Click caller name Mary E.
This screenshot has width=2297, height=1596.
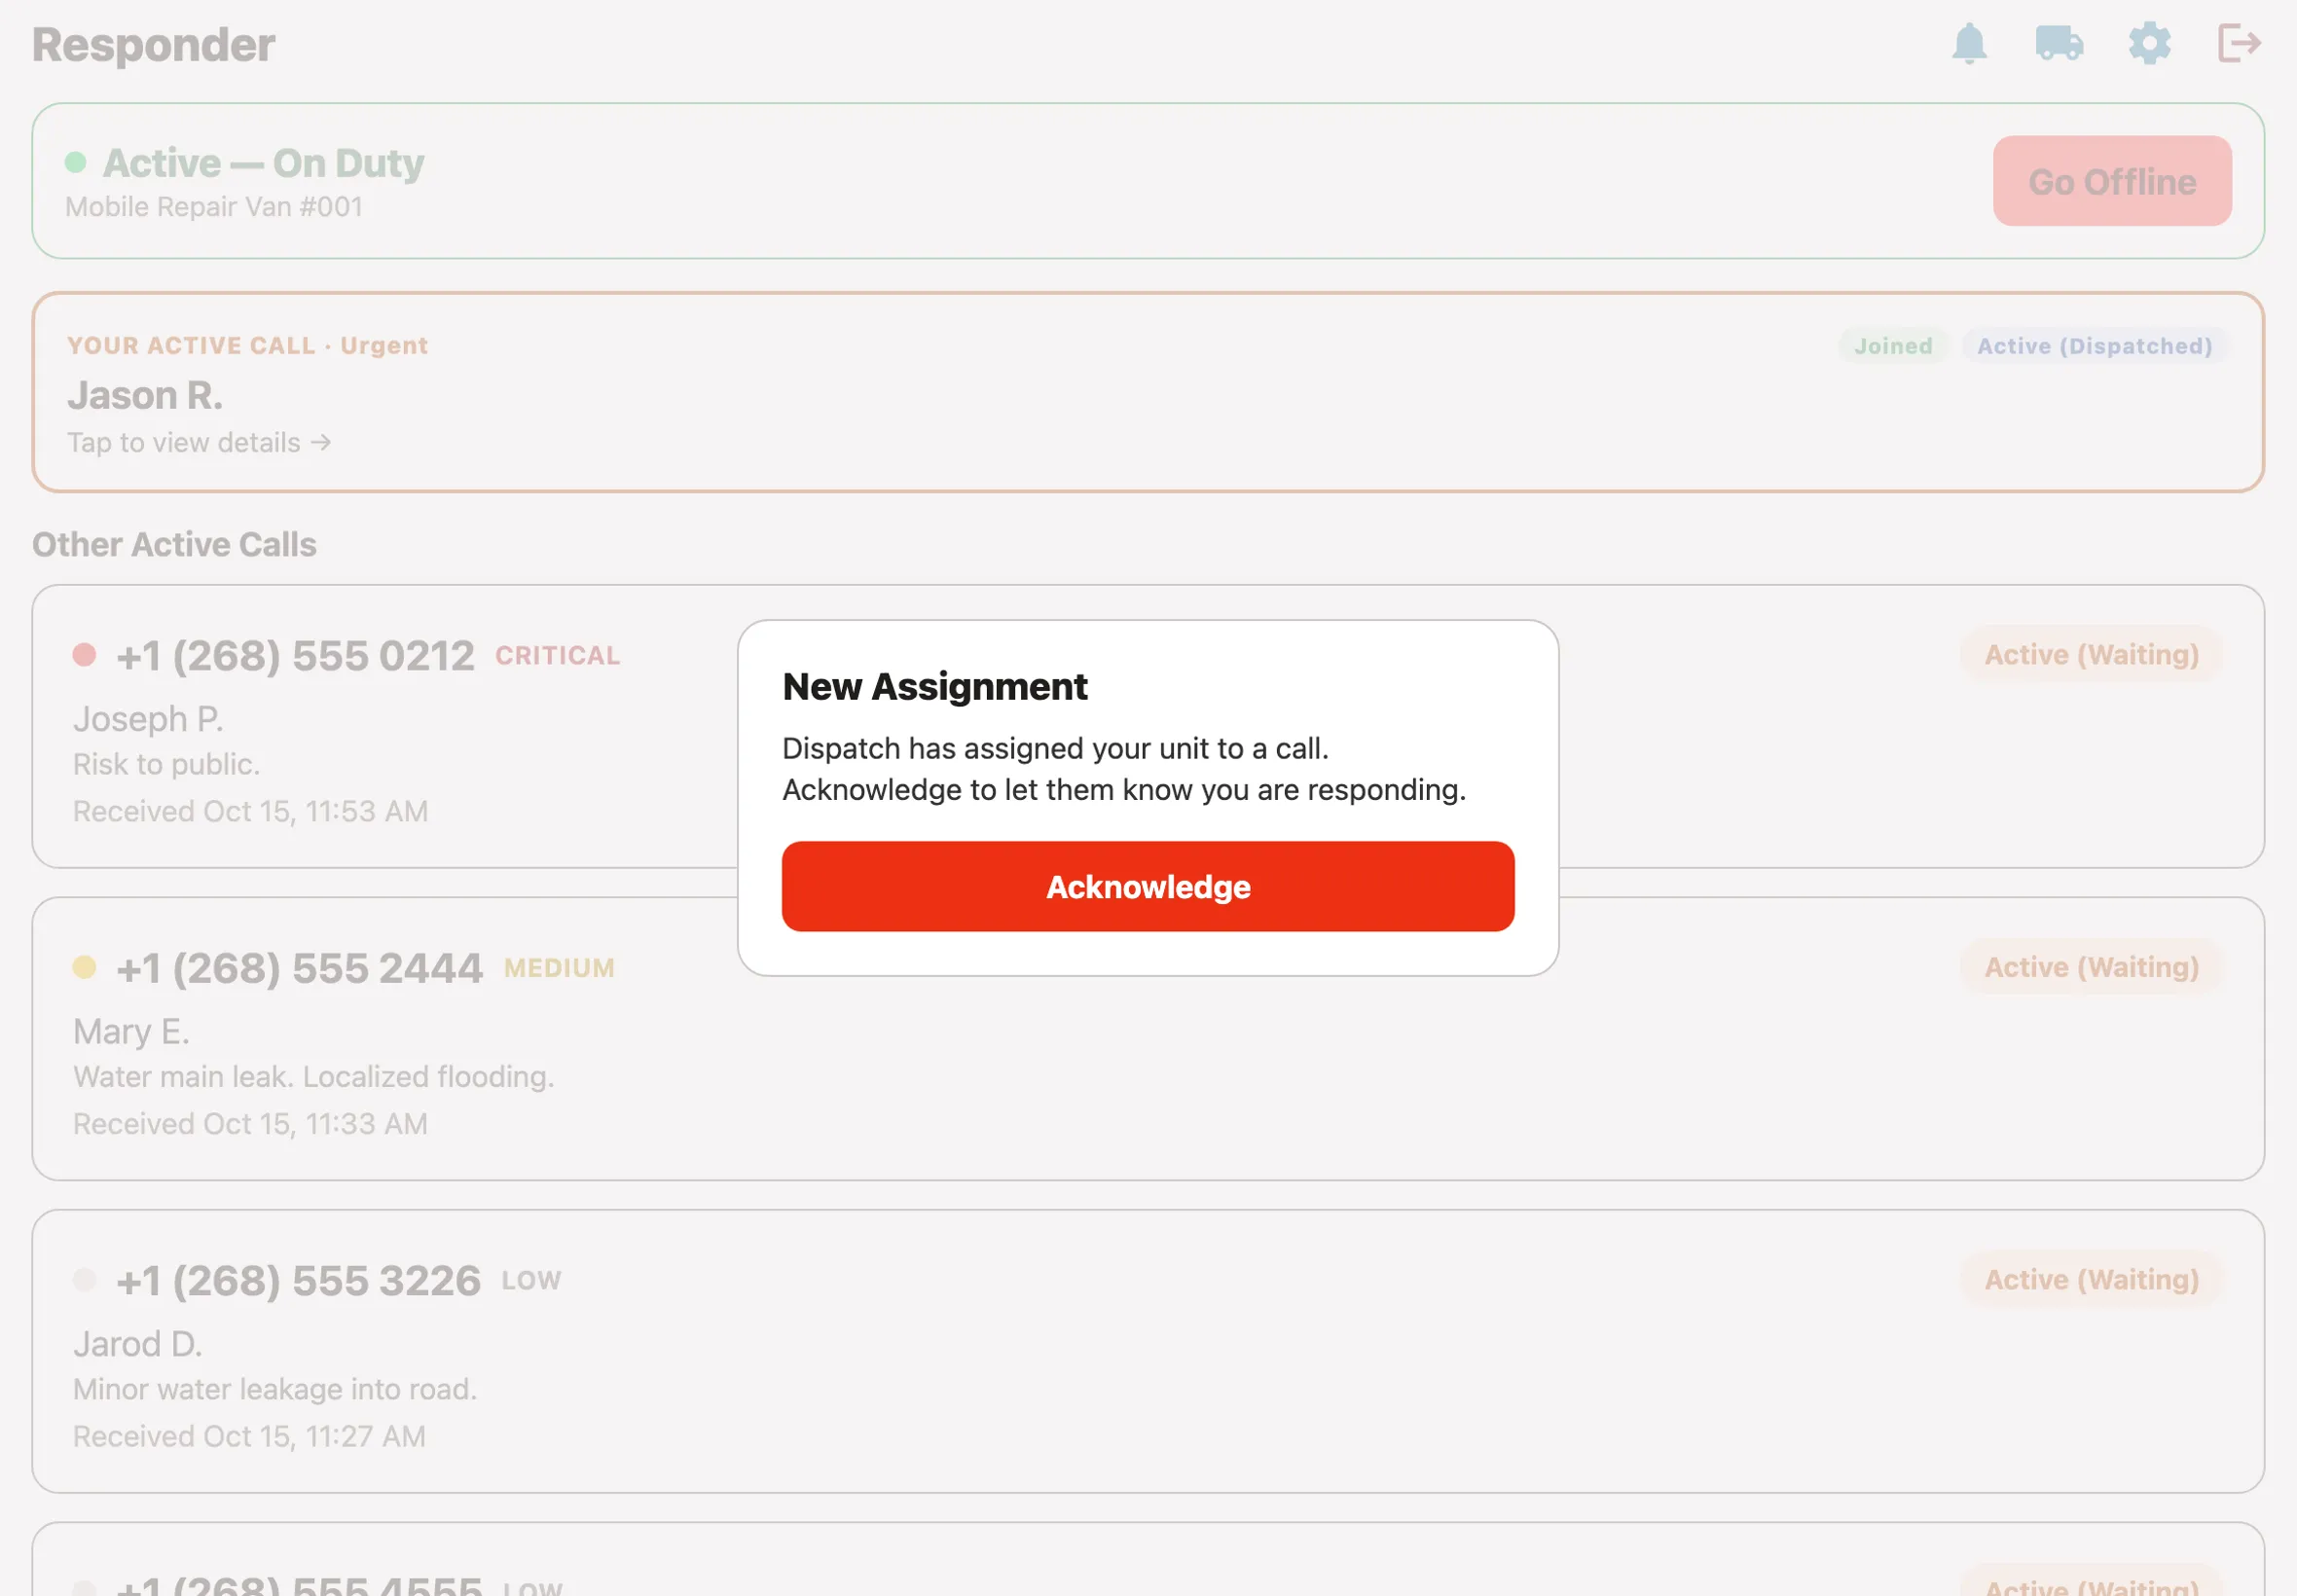click(x=131, y=1031)
